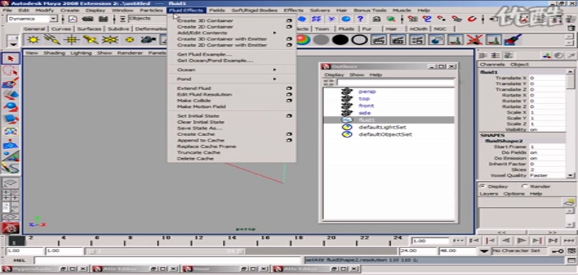This screenshot has height=275, width=578.
Task: Switch to the Toon shelf tab
Action: click(322, 29)
